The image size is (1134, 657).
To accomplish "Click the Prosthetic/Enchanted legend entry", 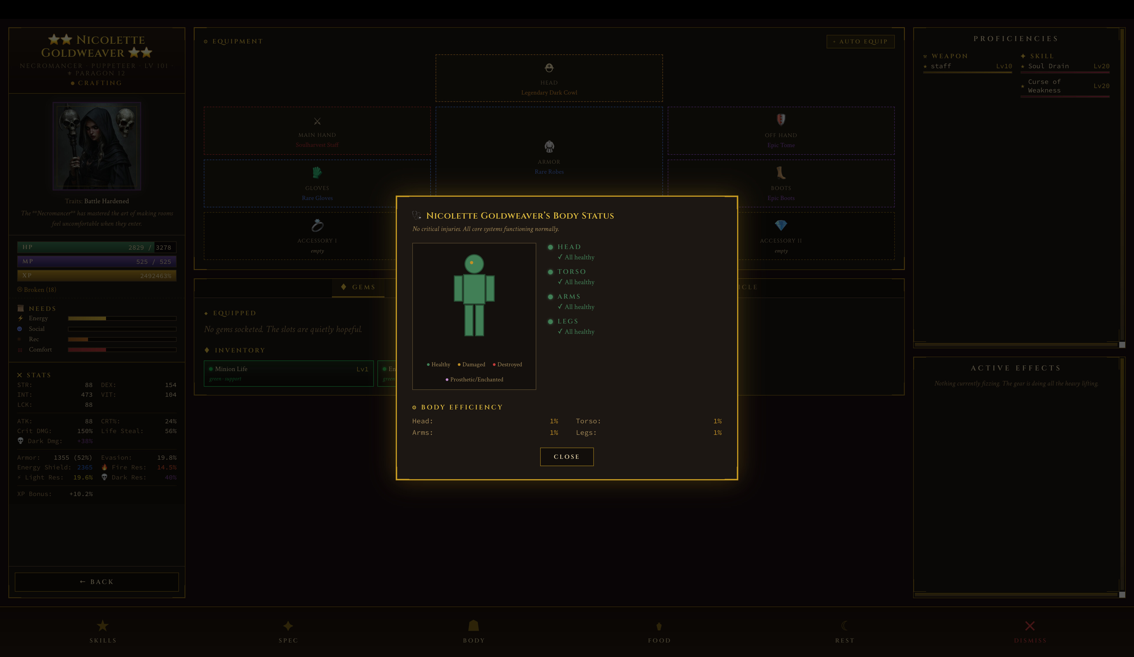I will (x=474, y=379).
